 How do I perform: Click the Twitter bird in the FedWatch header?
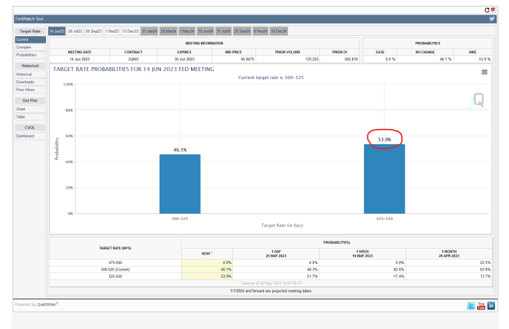tap(492, 19)
